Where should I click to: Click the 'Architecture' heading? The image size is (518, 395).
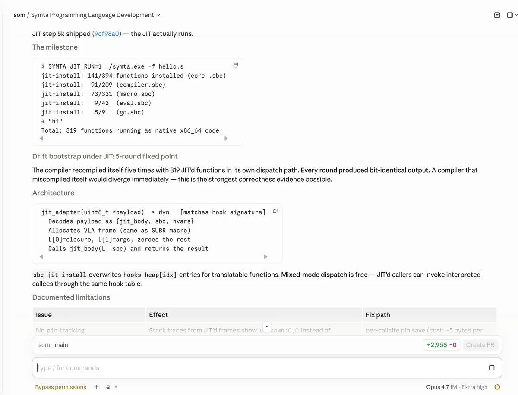click(53, 193)
